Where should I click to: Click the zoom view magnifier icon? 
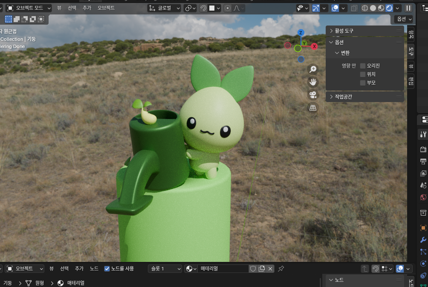pos(313,69)
